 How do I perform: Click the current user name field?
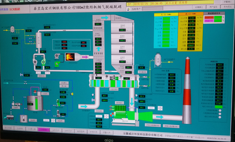pyautogui.click(x=152, y=9)
